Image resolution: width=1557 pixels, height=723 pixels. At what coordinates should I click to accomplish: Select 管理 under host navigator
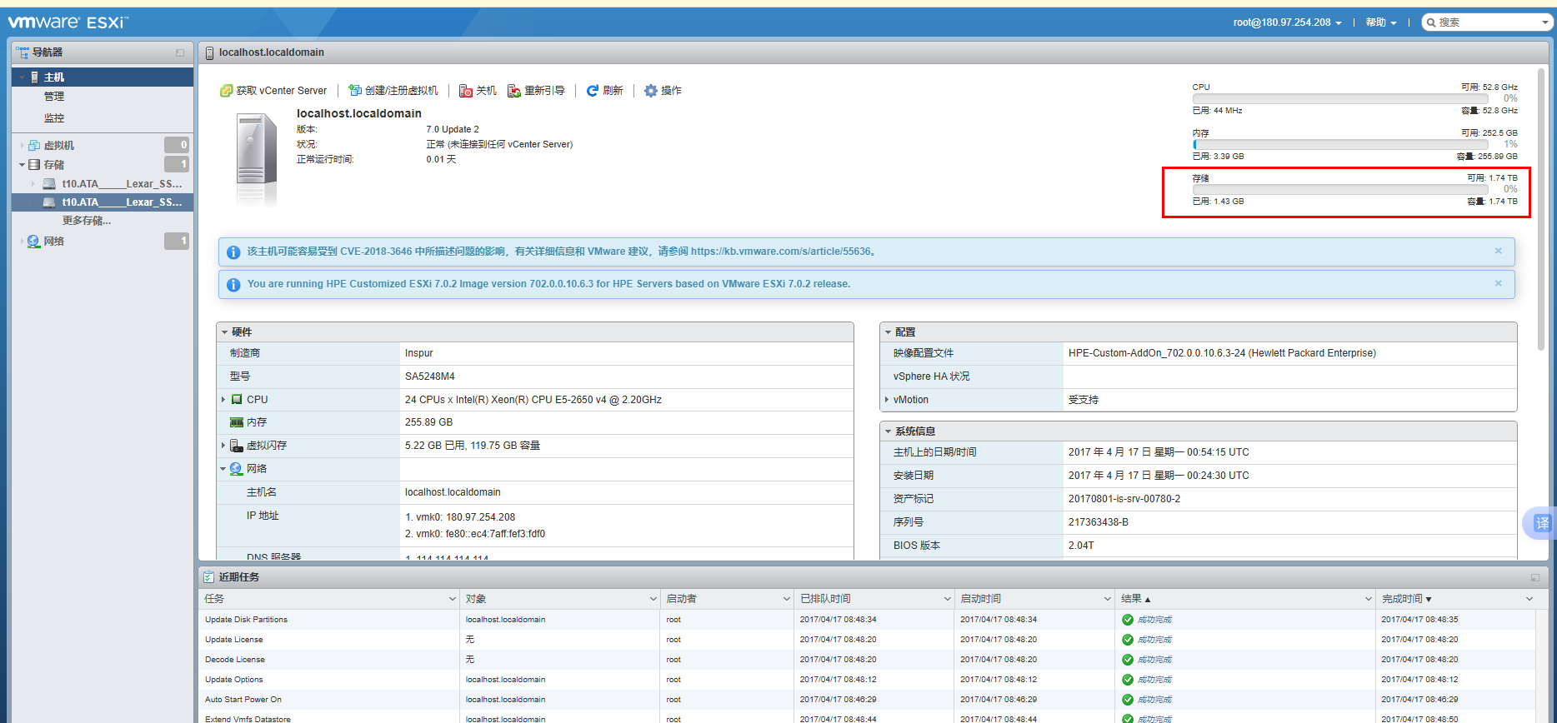pos(54,97)
